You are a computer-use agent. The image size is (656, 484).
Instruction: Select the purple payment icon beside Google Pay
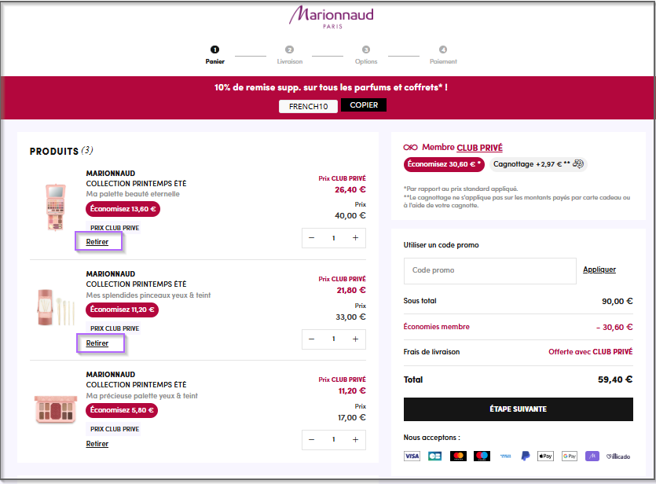pyautogui.click(x=592, y=456)
